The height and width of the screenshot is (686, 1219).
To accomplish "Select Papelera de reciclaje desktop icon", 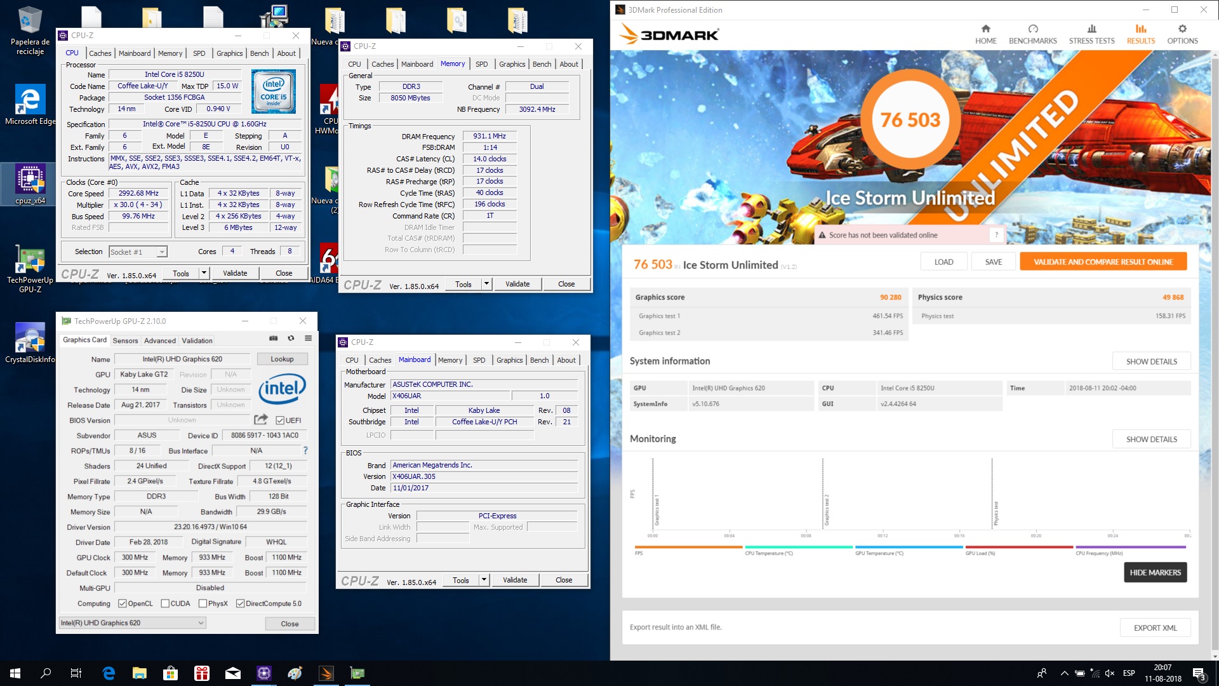I will tap(30, 30).
